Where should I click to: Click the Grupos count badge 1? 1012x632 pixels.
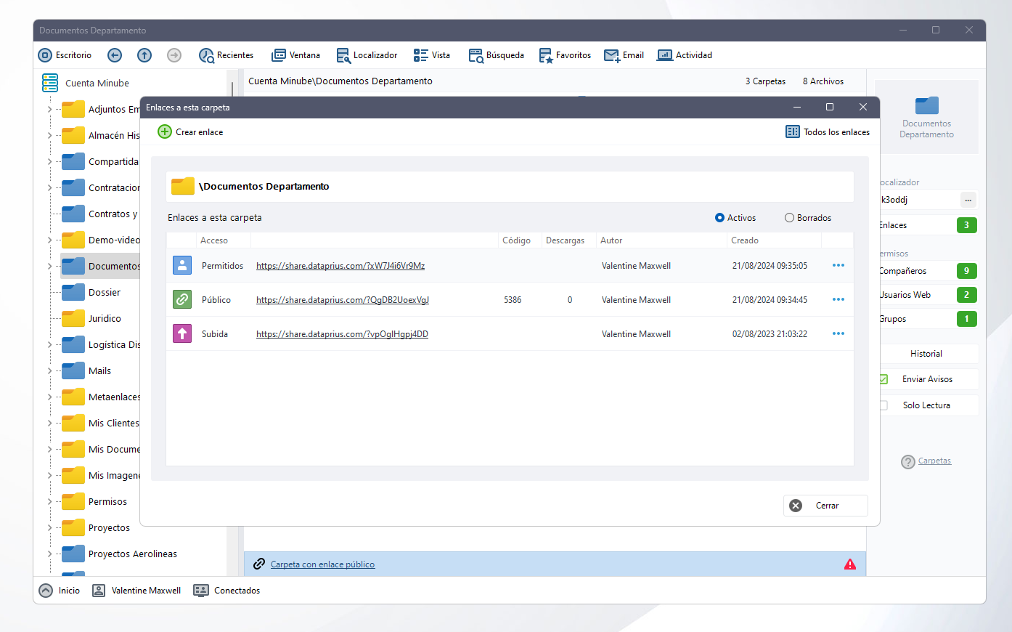(966, 319)
